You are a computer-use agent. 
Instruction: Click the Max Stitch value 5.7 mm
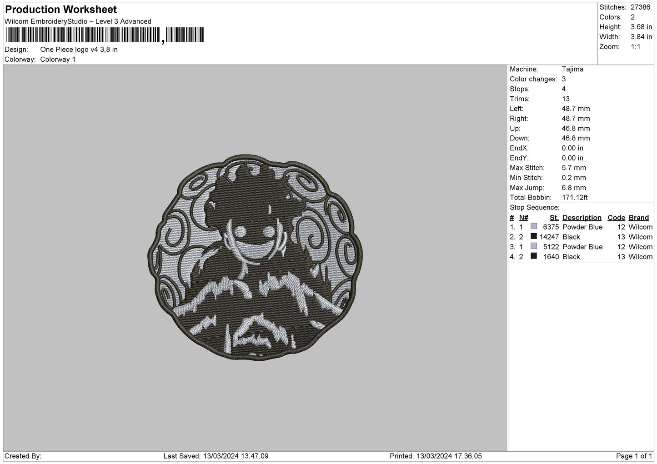574,168
